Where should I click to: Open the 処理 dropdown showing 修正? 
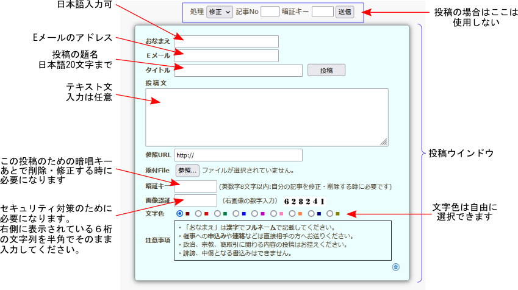(x=219, y=12)
